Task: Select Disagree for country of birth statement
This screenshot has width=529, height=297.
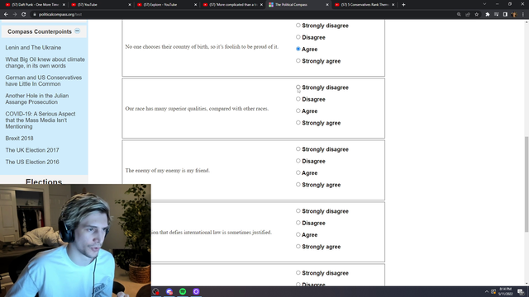Action: coord(298,37)
